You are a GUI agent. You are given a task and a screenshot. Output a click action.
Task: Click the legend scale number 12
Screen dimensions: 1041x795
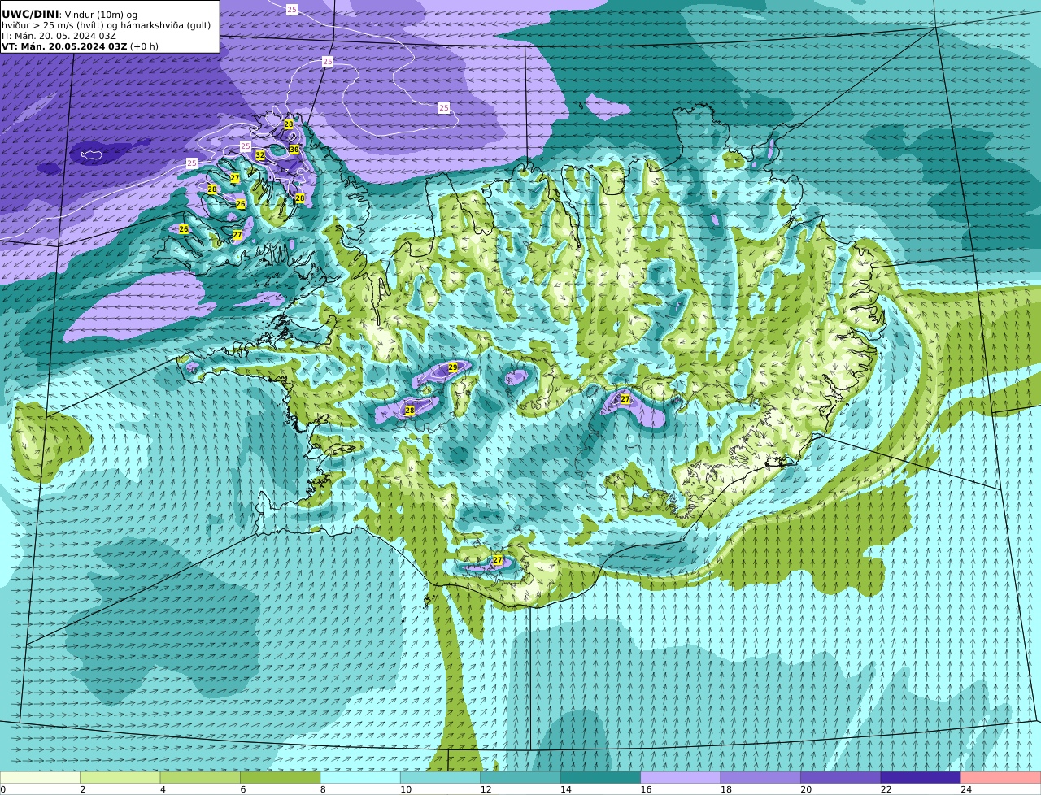(486, 789)
